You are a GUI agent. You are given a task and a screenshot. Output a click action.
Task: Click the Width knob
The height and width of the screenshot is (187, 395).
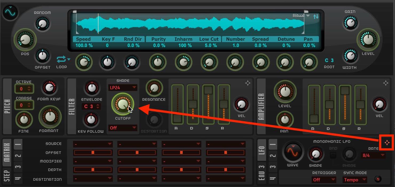[x=350, y=56]
